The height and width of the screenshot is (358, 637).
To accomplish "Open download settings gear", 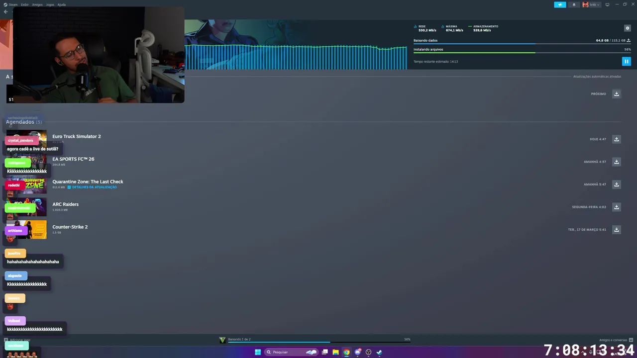I will [x=627, y=28].
